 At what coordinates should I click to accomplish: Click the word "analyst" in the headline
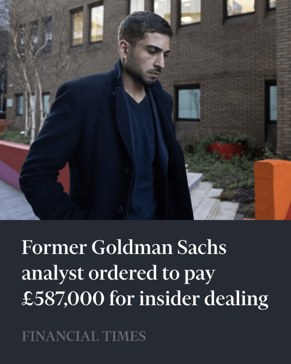pyautogui.click(x=53, y=274)
